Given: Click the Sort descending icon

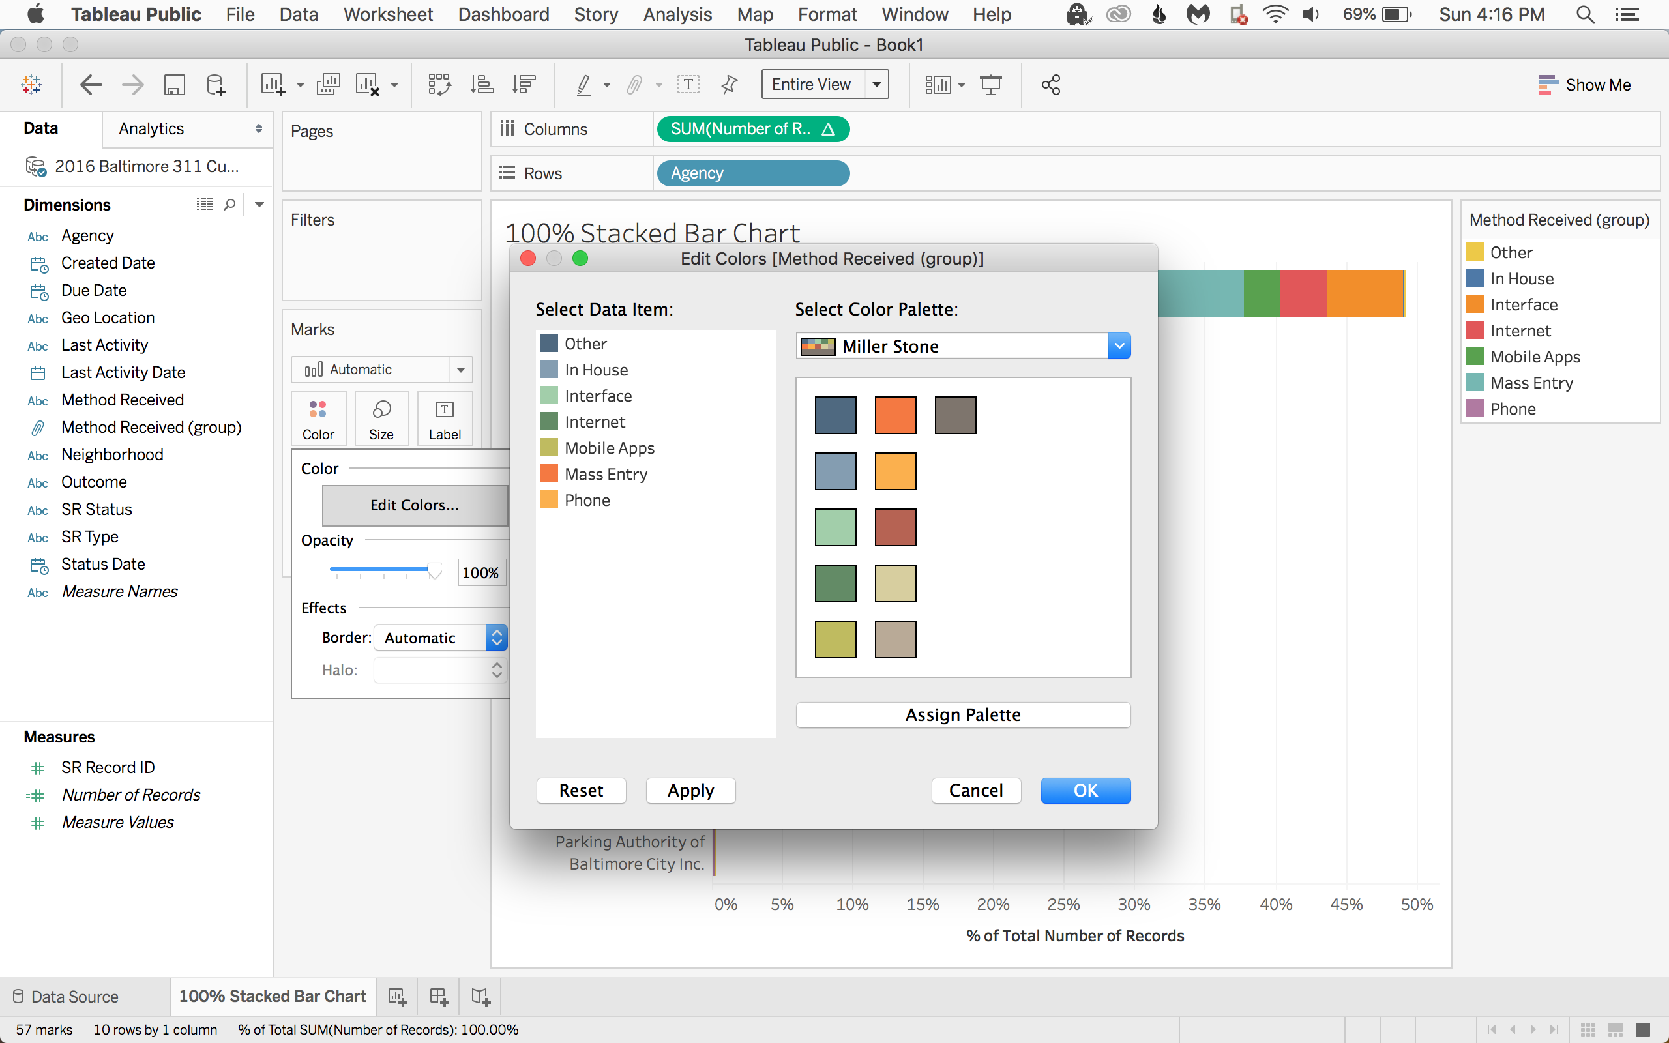Looking at the screenshot, I should [x=524, y=85].
